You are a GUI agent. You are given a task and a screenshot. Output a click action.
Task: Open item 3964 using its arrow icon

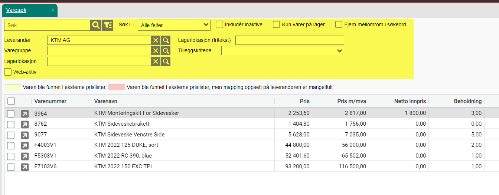click(x=25, y=113)
